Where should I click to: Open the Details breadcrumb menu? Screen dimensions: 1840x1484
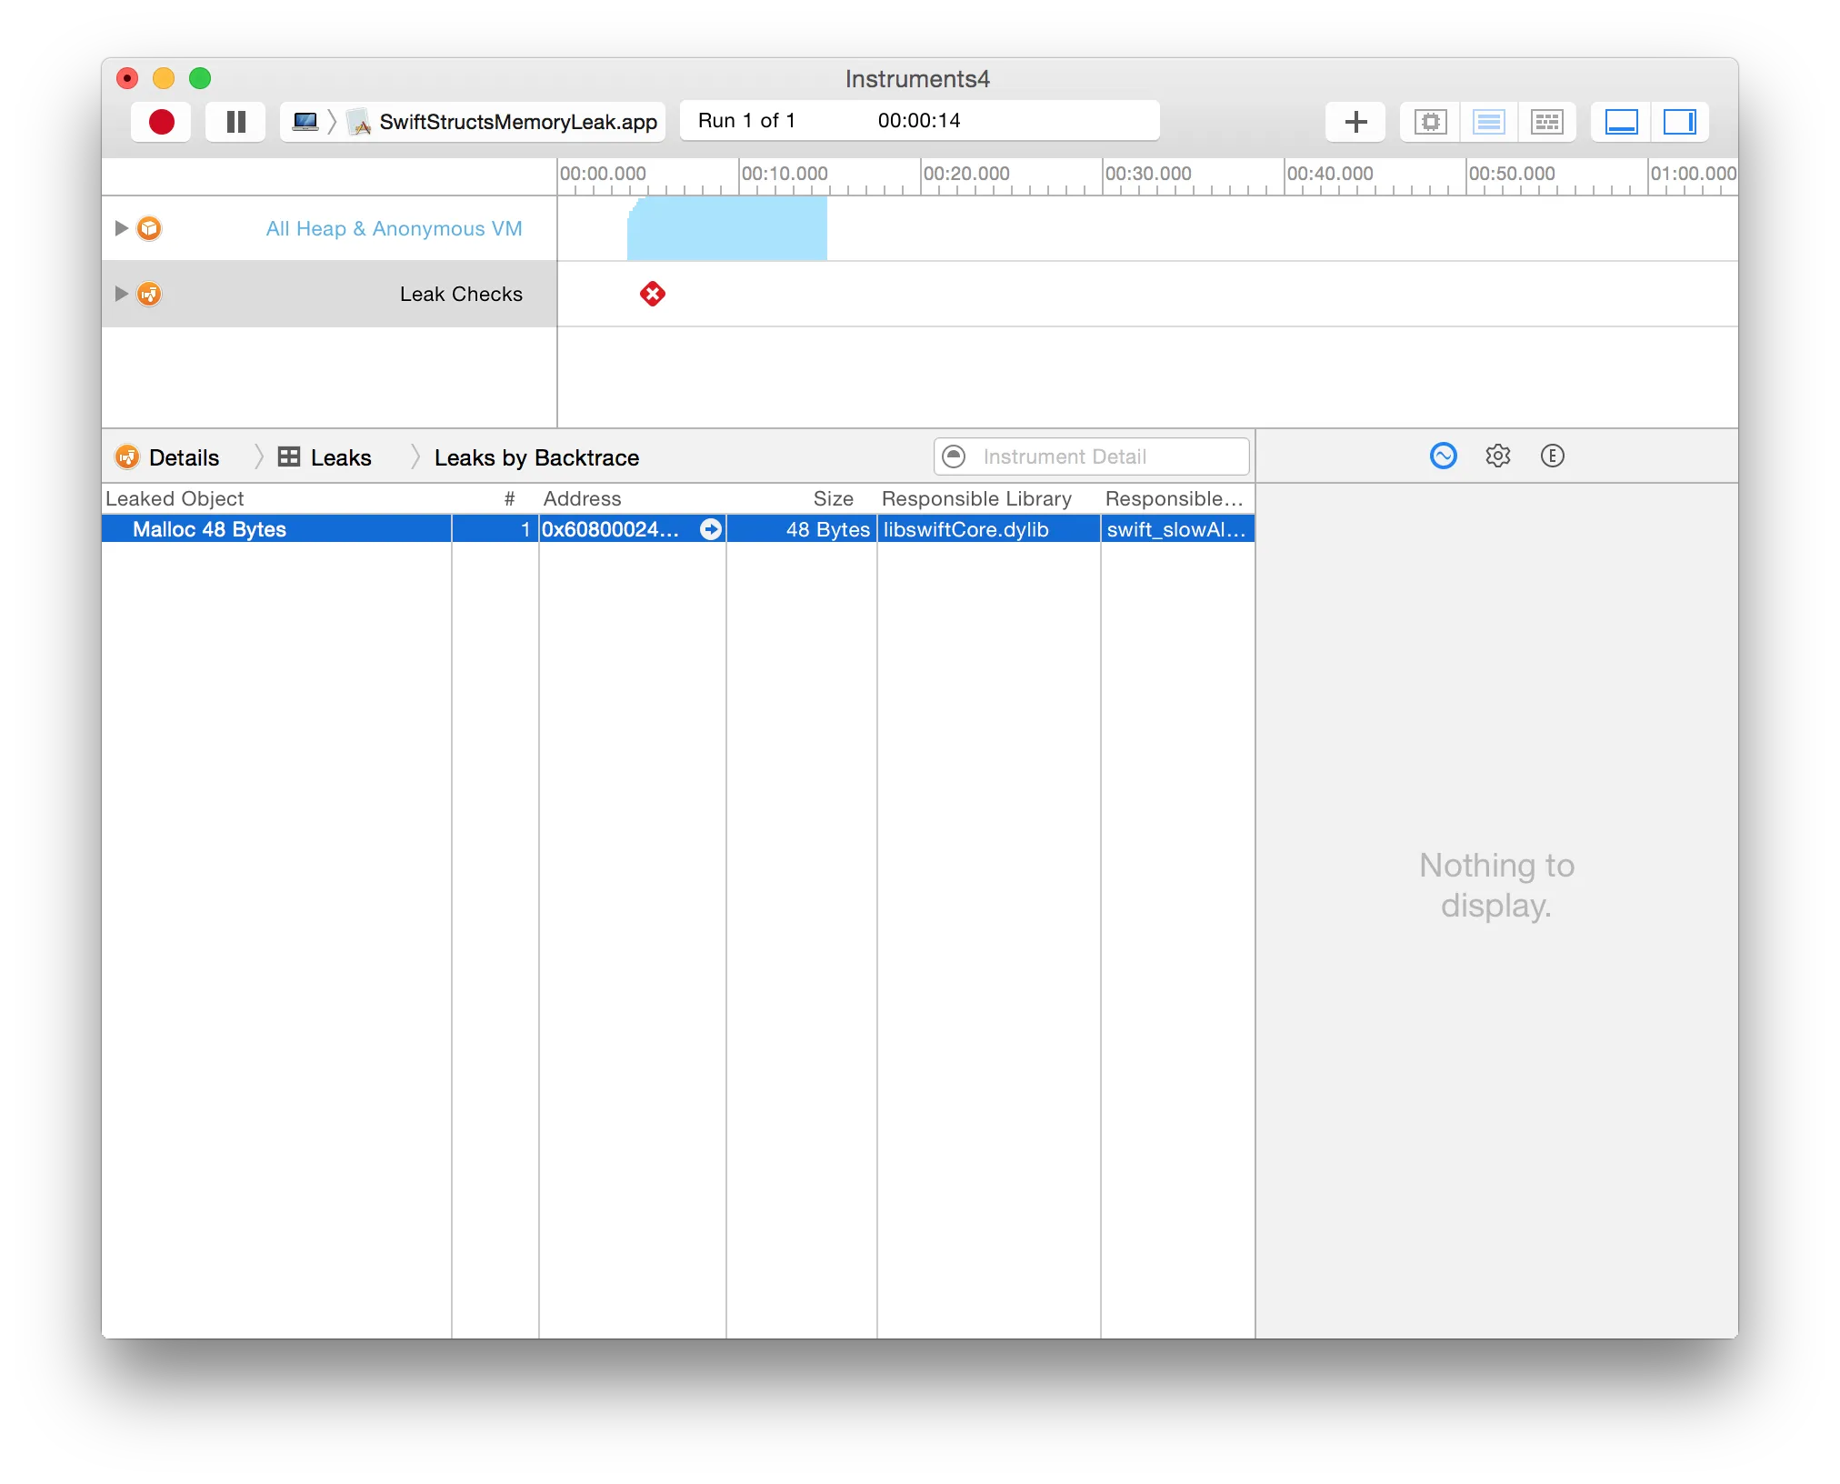pyautogui.click(x=184, y=457)
